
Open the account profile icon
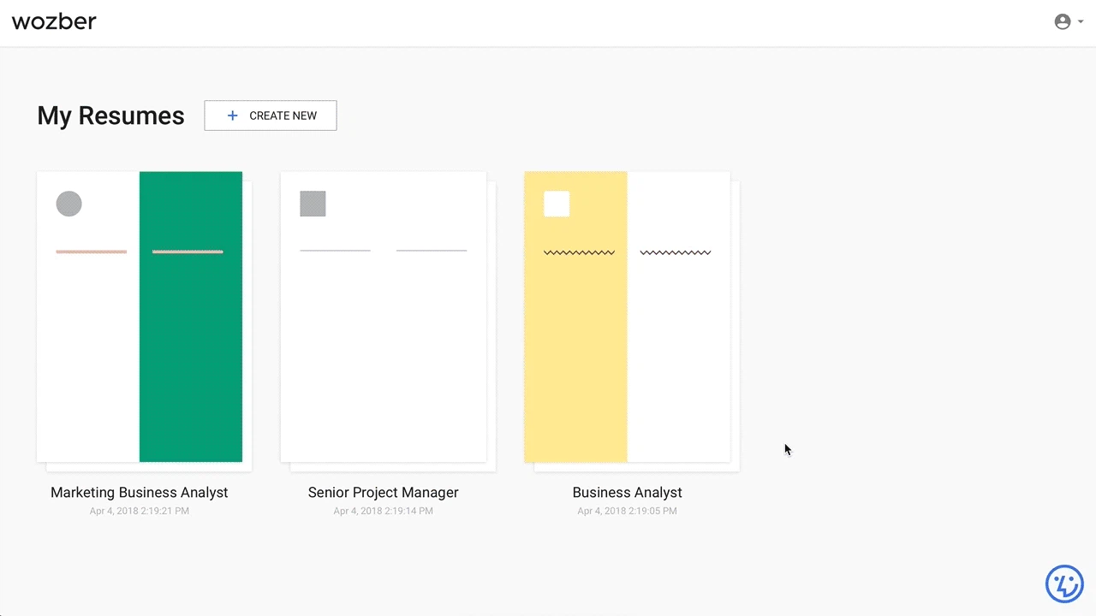click(1062, 22)
